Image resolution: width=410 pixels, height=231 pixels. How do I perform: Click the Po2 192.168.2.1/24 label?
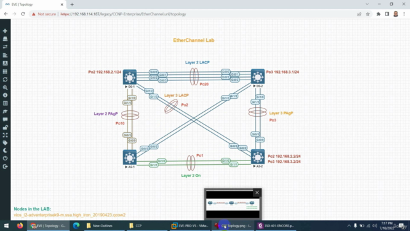[104, 72]
